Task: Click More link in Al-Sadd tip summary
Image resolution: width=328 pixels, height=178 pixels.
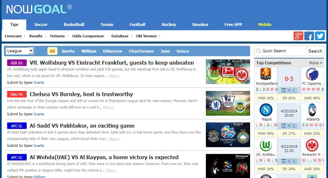Action: (x=115, y=139)
